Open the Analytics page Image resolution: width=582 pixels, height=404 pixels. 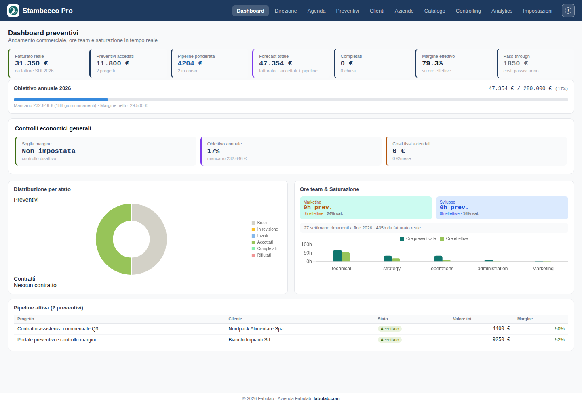coord(502,11)
